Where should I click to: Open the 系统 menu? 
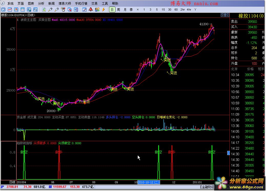(x=10, y=3)
